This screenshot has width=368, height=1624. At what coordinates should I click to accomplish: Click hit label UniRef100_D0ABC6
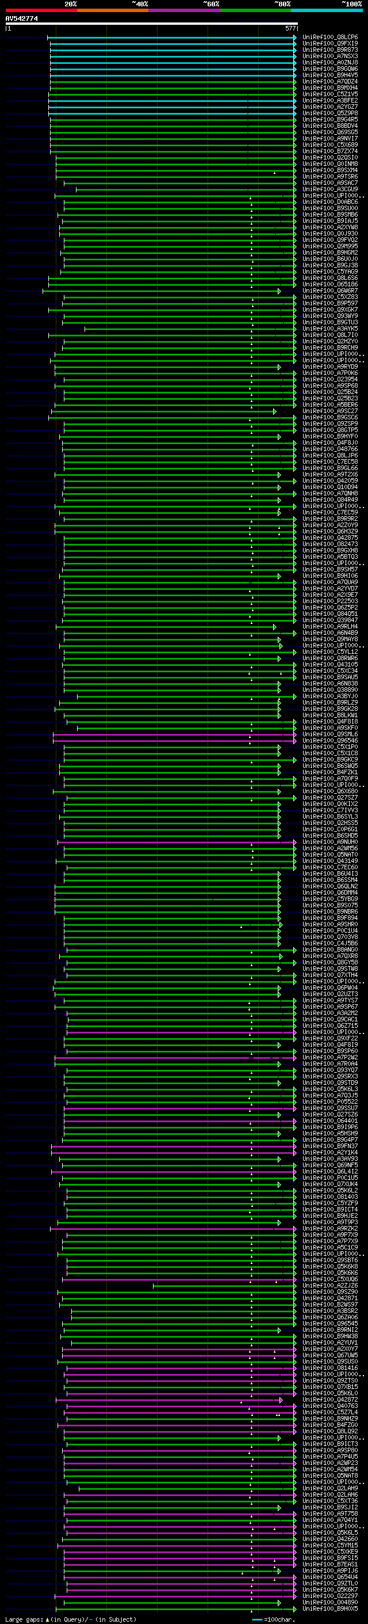point(330,202)
